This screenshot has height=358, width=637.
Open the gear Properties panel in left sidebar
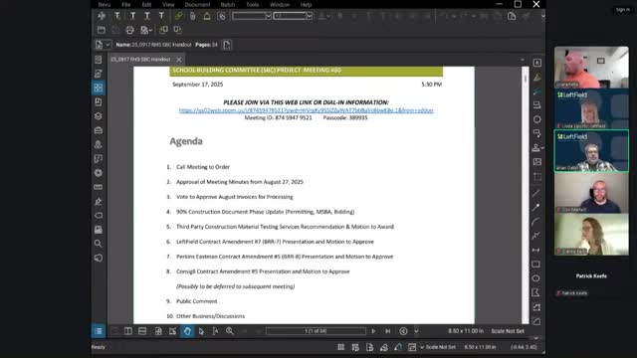click(x=99, y=173)
